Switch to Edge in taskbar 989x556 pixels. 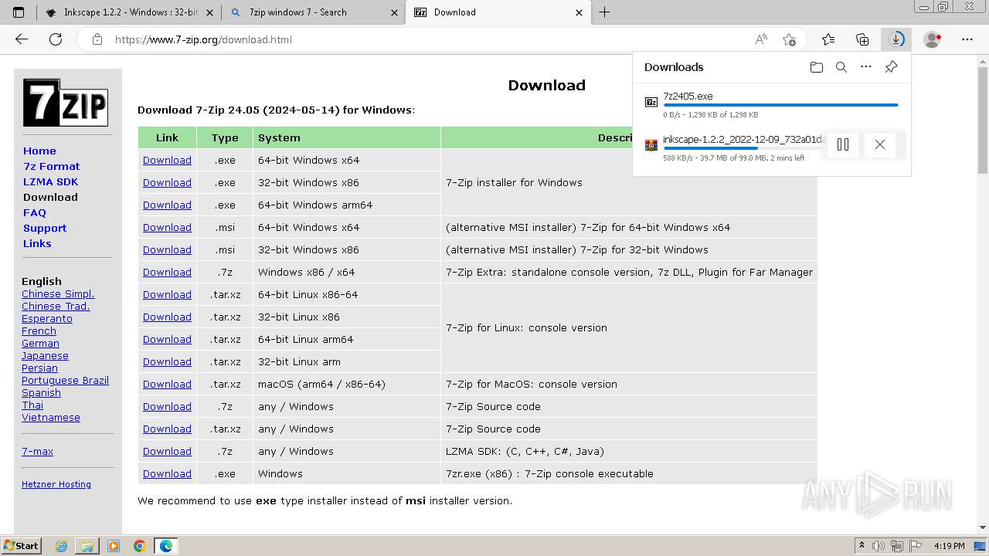[166, 546]
